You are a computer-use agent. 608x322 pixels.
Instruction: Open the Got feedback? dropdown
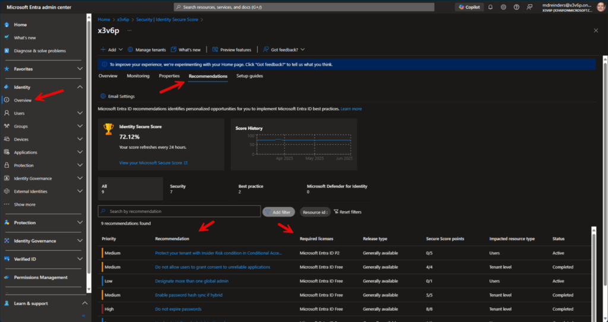(x=303, y=50)
